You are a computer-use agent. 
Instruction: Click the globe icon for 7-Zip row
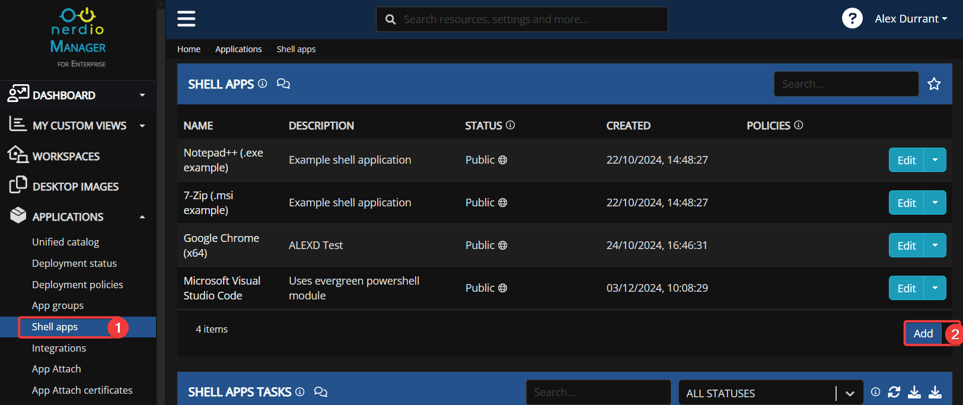(x=502, y=203)
